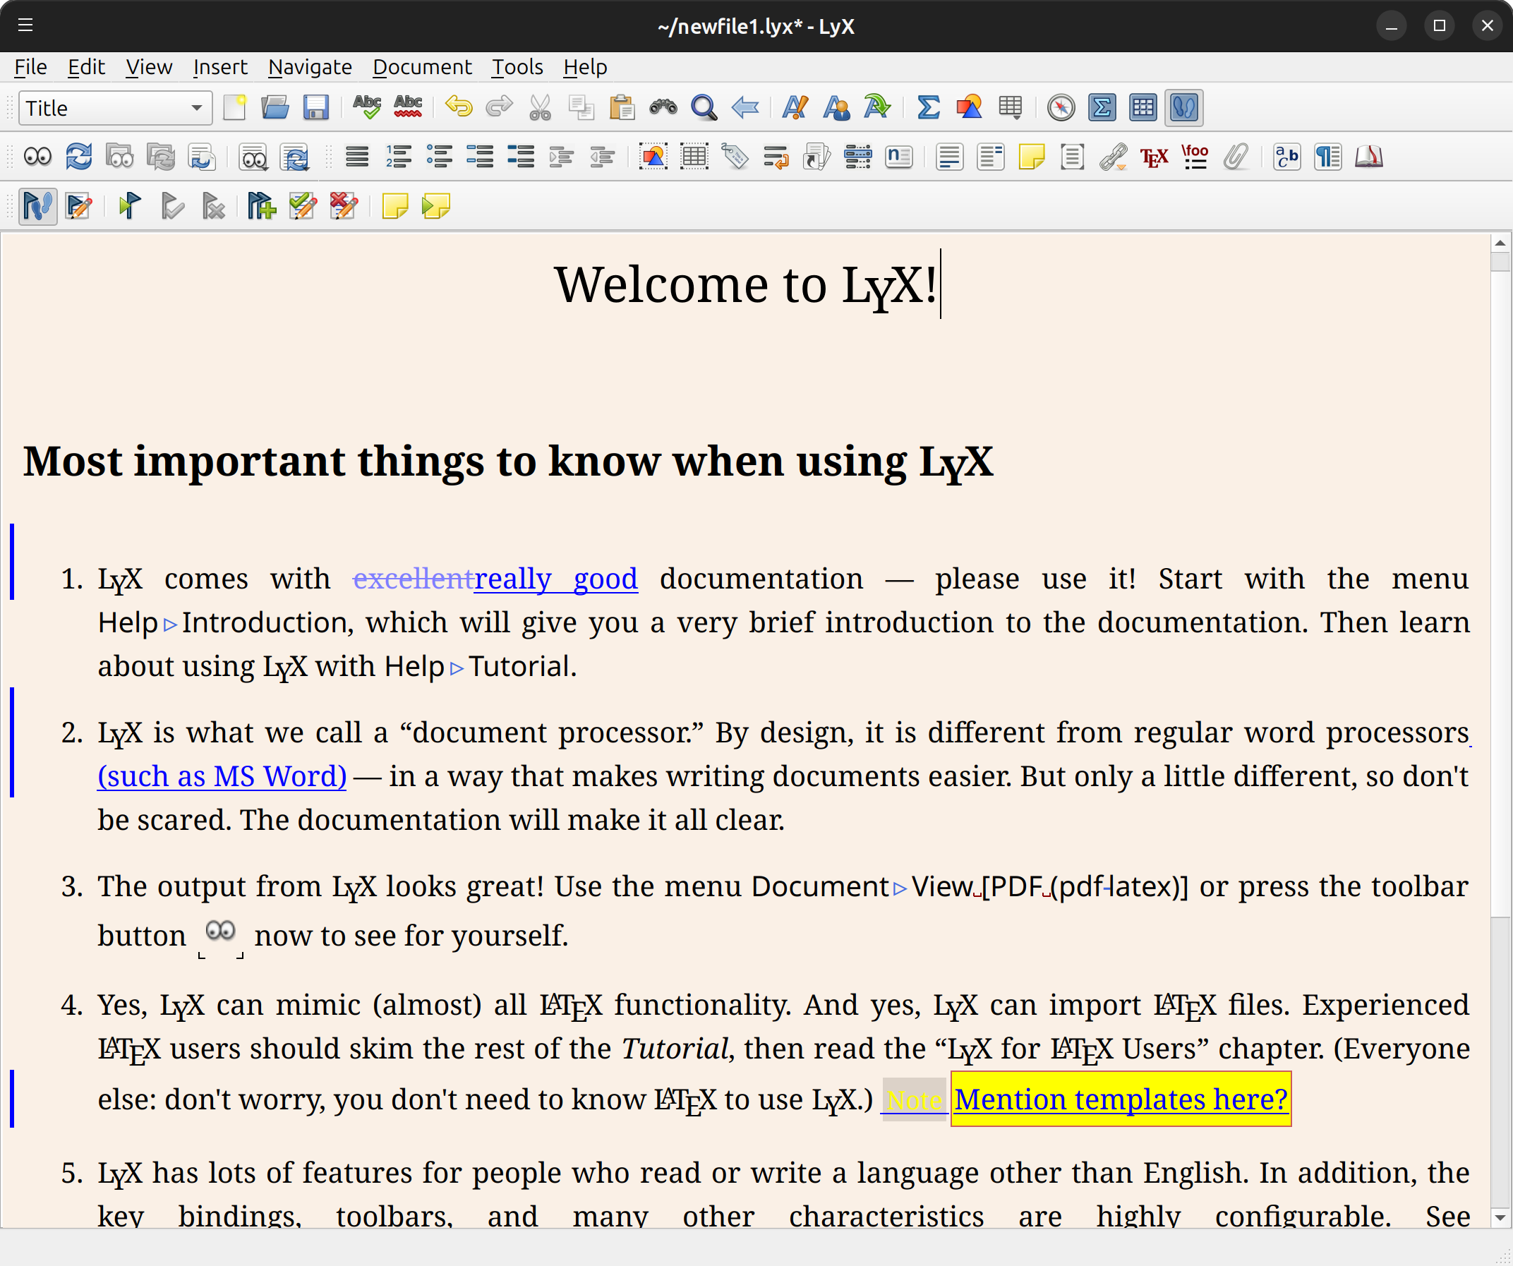
Task: Toggle the table toolbar button
Action: [x=1143, y=108]
